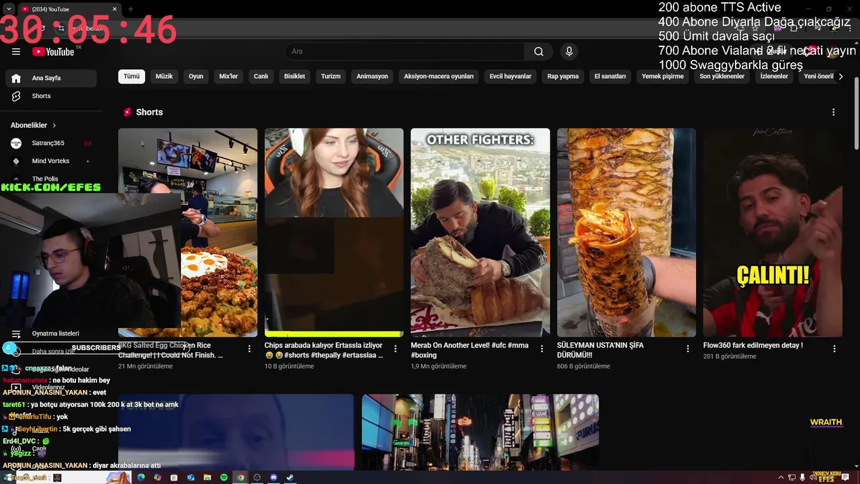Click title 'Flow360 fark edilmeyen detay !'
860x484 pixels.
coord(753,346)
